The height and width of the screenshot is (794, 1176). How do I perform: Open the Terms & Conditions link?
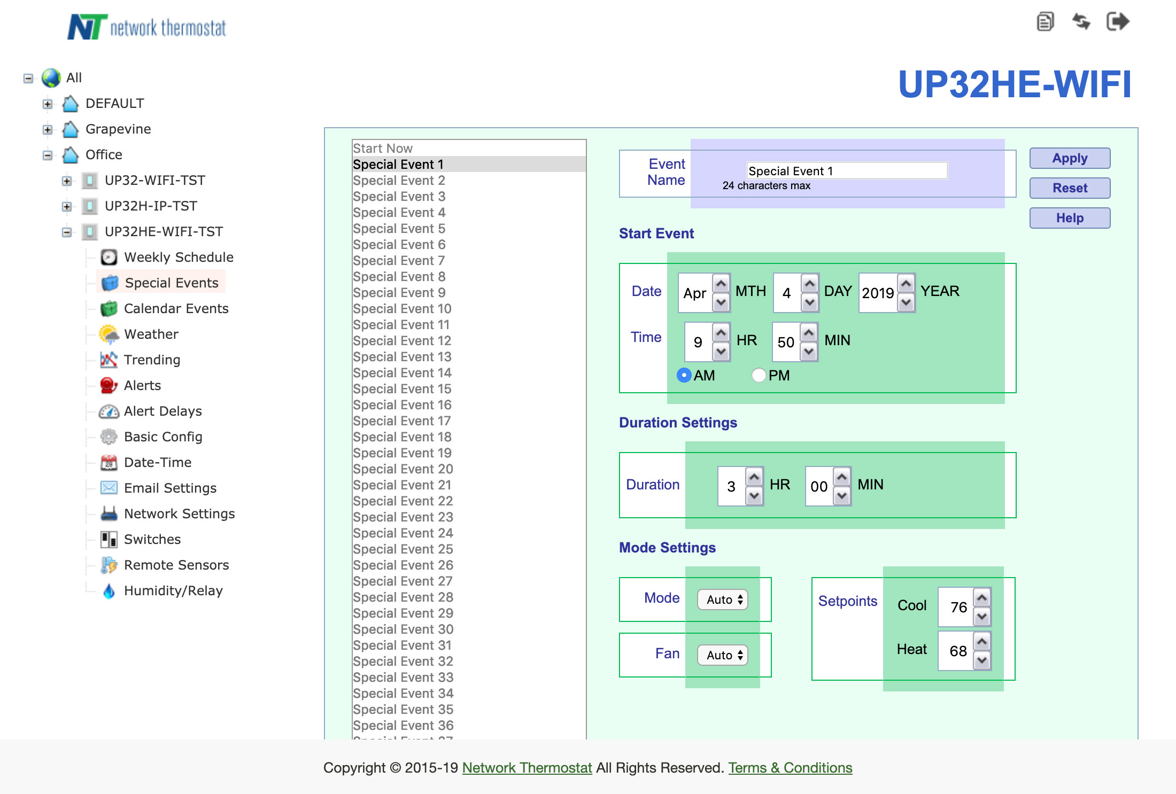(790, 768)
